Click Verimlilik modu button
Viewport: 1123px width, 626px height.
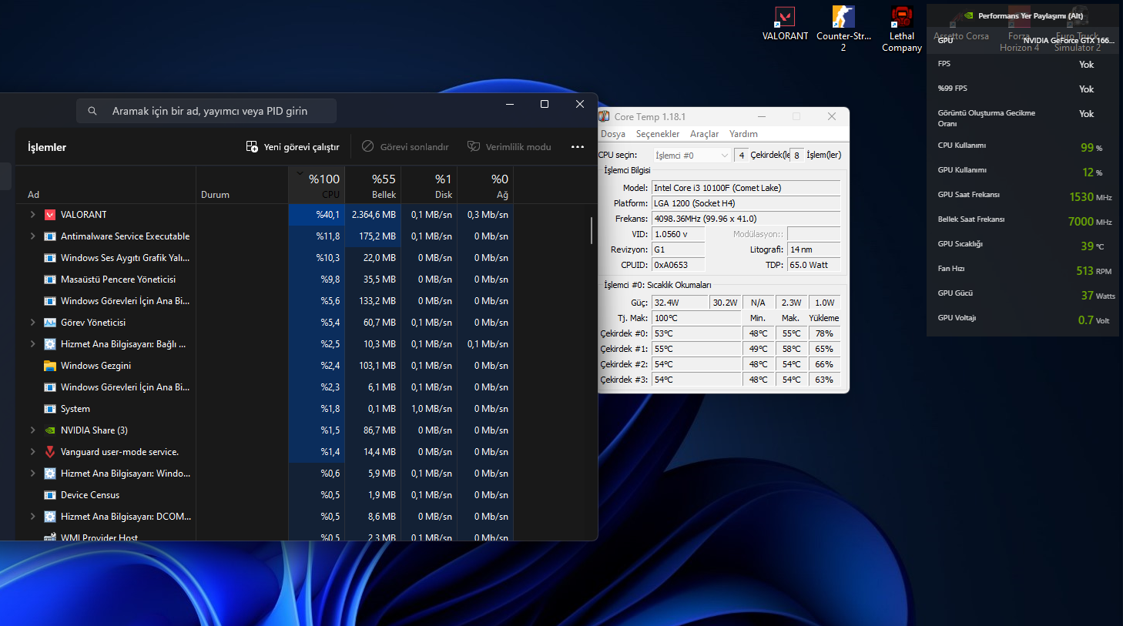point(509,147)
